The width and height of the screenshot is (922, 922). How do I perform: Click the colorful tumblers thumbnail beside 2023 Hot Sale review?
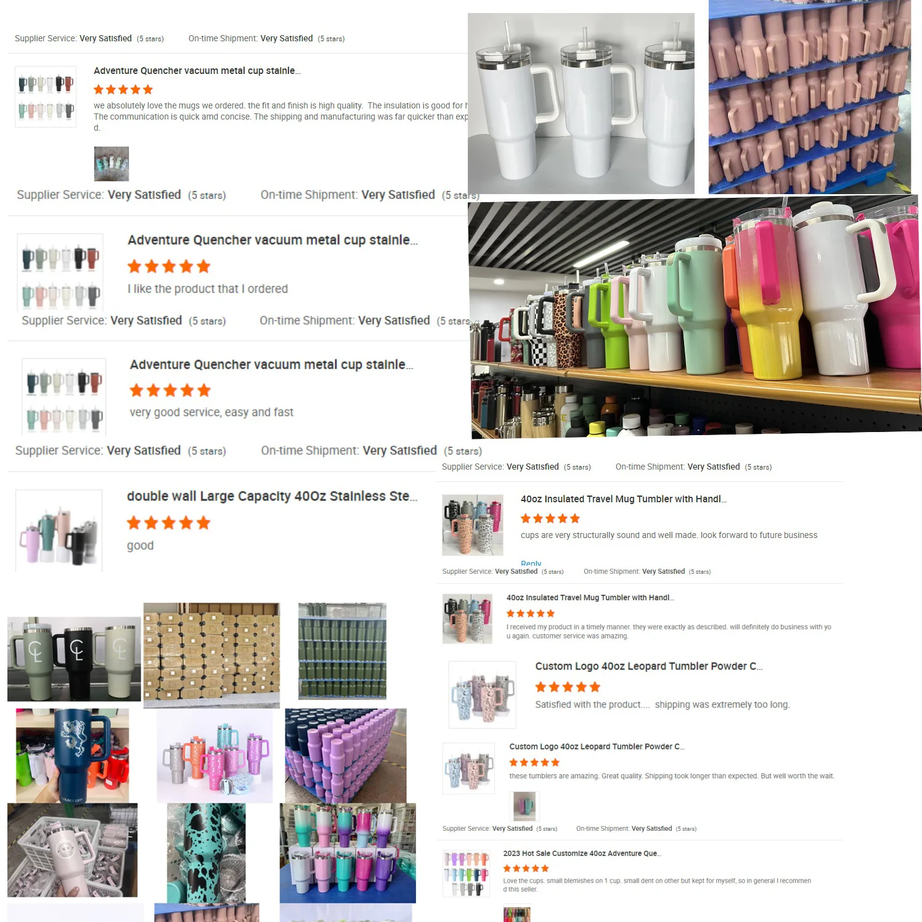(467, 873)
